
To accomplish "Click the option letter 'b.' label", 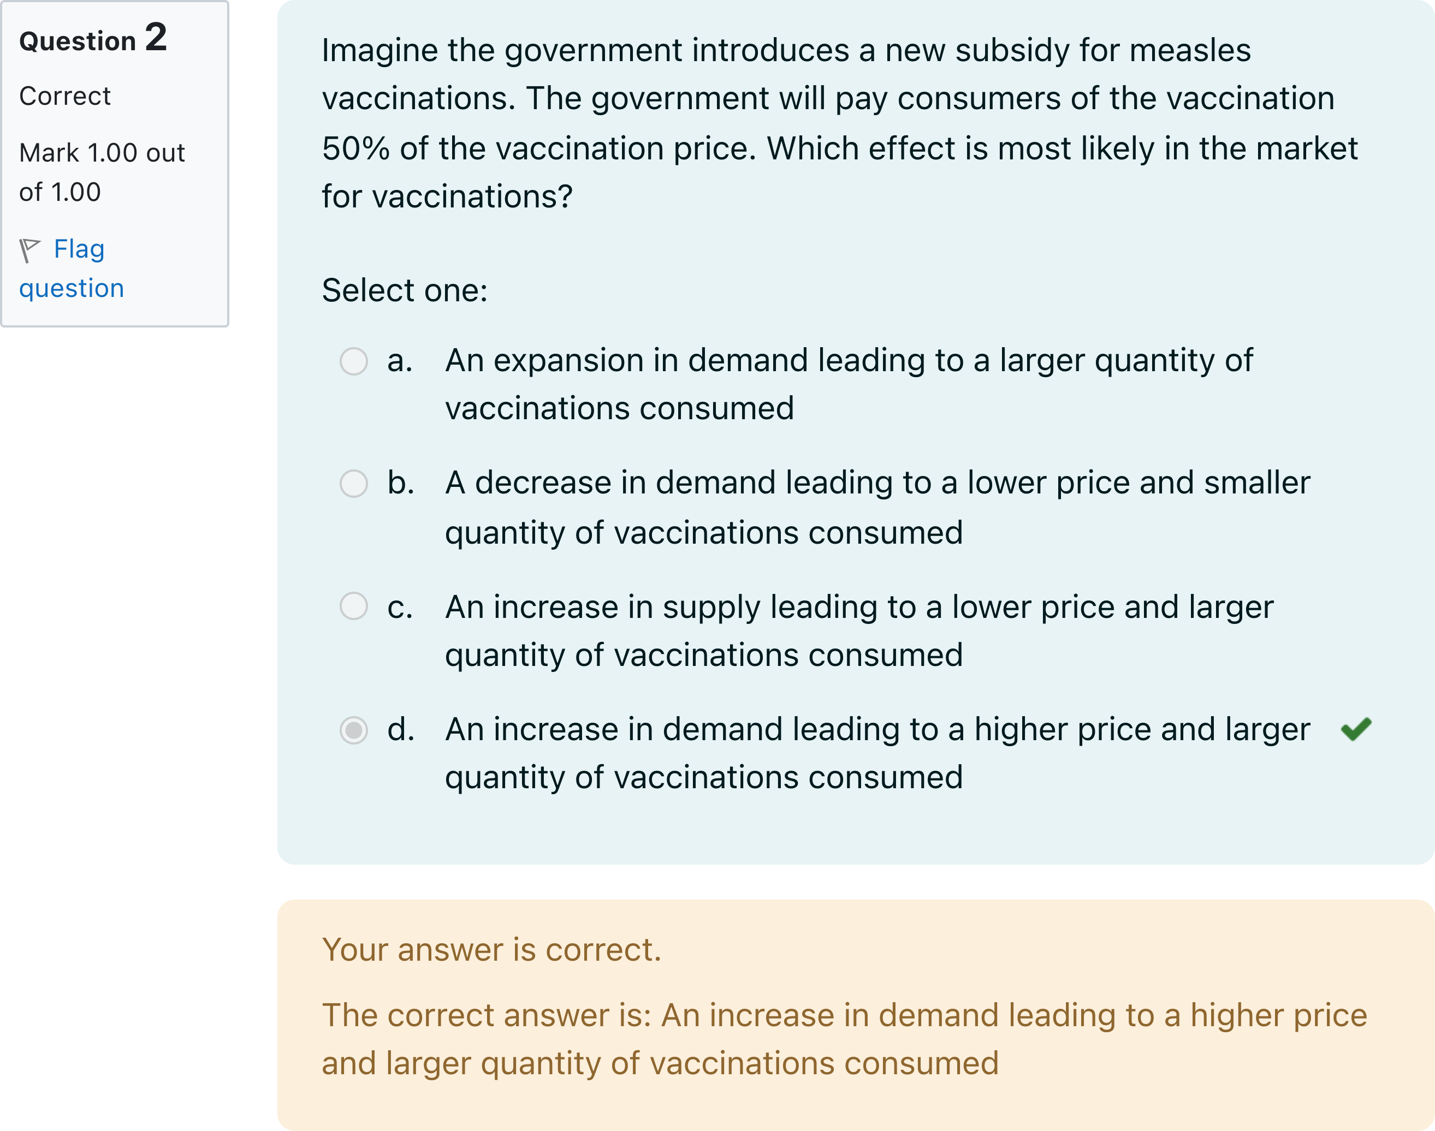I will tap(401, 482).
